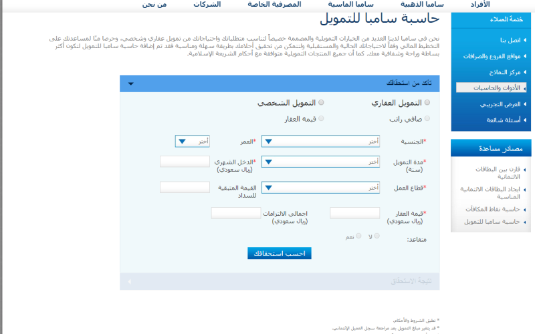Open أسئلة شائعة sidebar link
535x334 pixels.
coord(504,120)
